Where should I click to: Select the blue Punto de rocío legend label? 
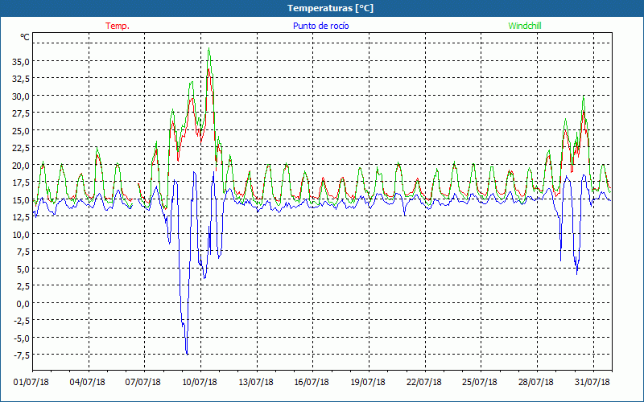tap(320, 26)
